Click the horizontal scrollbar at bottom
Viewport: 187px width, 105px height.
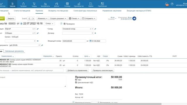coord(81,104)
